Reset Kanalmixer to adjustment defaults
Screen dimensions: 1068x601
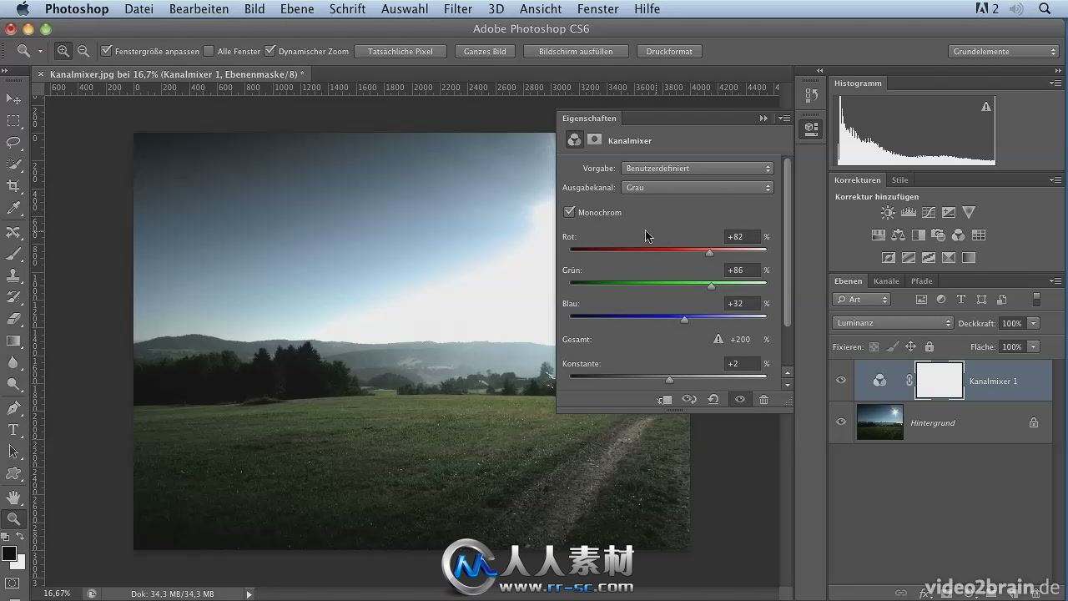point(713,400)
